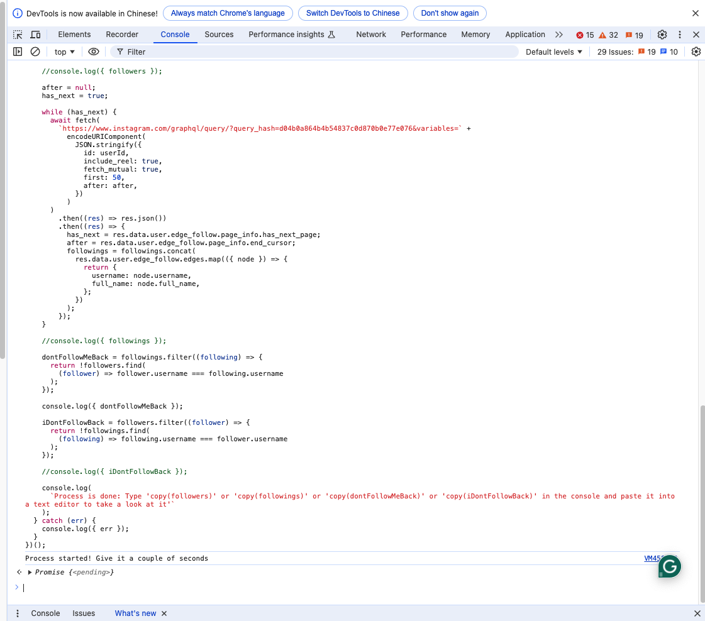Click the Grammarly icon
The width and height of the screenshot is (705, 621).
click(x=669, y=566)
